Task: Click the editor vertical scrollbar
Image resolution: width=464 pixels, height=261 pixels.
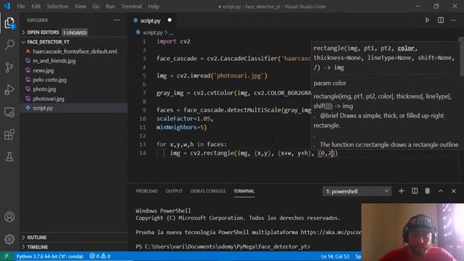Action: [461, 57]
